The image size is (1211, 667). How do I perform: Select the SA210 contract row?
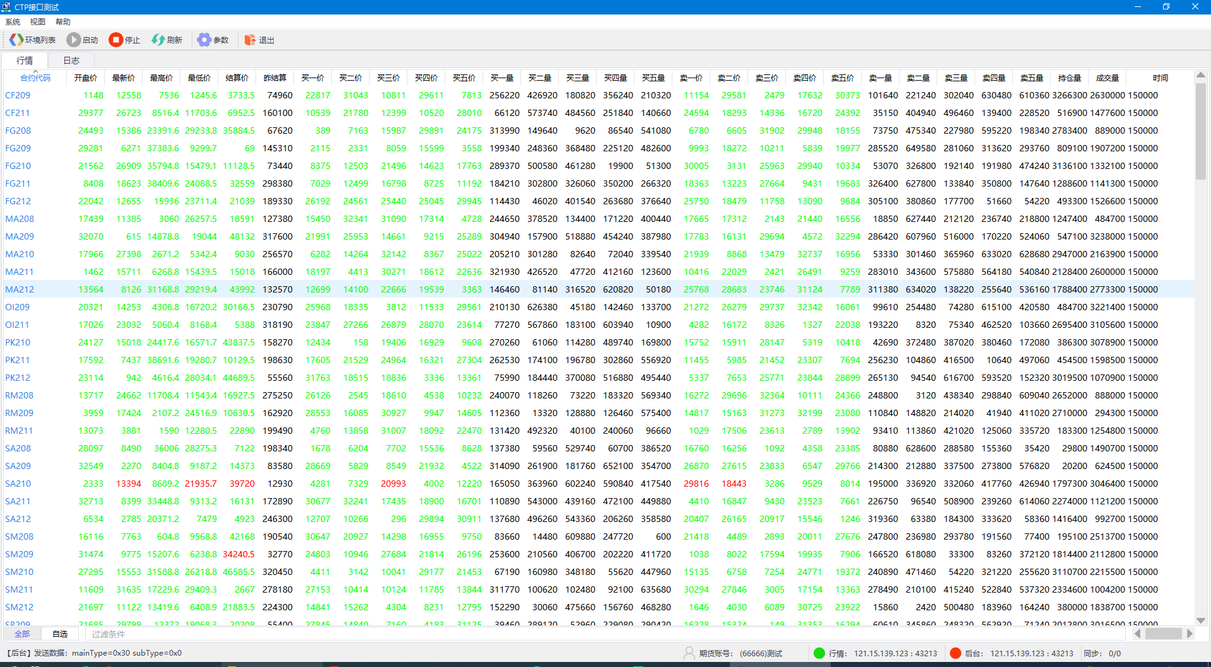click(x=599, y=484)
